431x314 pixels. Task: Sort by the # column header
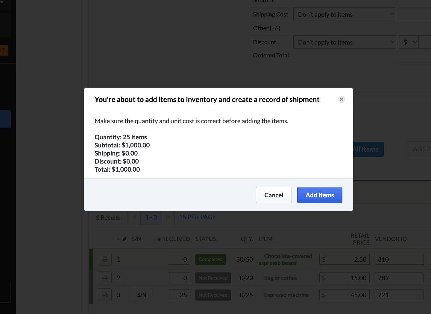[124, 239]
